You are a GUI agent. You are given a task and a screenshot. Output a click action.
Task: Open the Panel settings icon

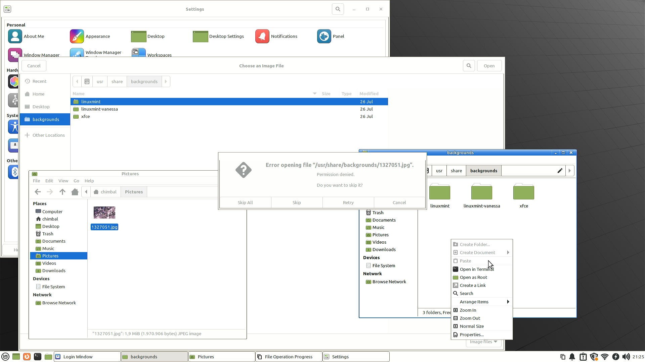(324, 36)
